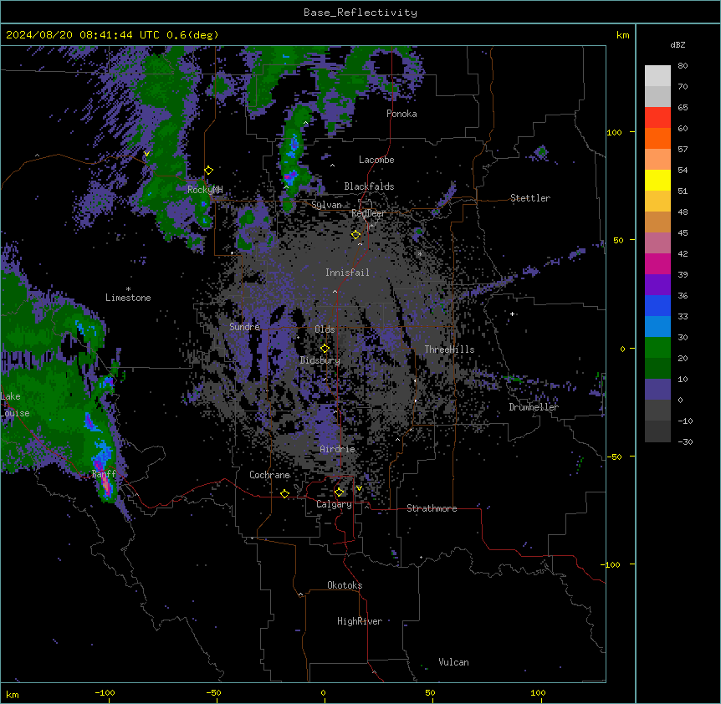
Task: Click the Strathmore city label
Action: pos(432,508)
